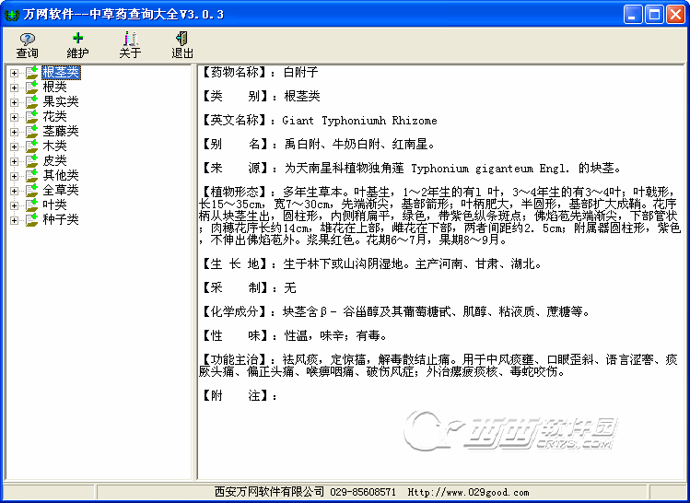Click the Http://www.029good.com status bar text
The height and width of the screenshot is (503, 690).
(468, 492)
